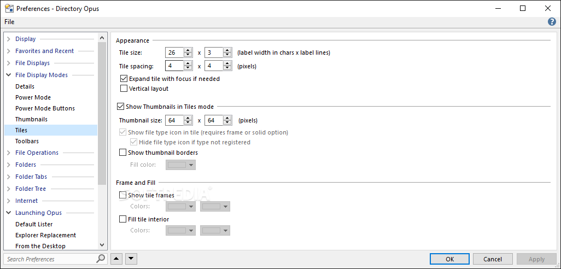This screenshot has height=269, width=561.
Task: Increase Thumbnail size width value
Action: pos(188,118)
